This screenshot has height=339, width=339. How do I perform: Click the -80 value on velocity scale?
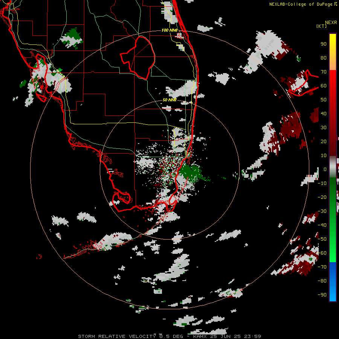pyautogui.click(x=322, y=281)
